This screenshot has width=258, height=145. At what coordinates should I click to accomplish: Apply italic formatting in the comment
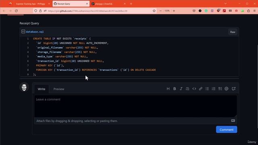[x=181, y=89]
